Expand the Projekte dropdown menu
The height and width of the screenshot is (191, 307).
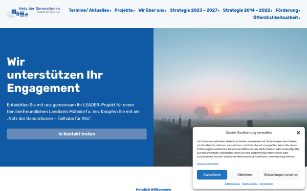pyautogui.click(x=125, y=10)
